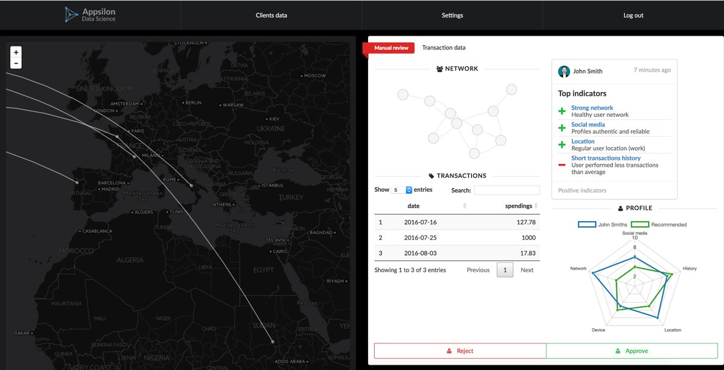Click the 17.83 spendings value

pyautogui.click(x=528, y=253)
